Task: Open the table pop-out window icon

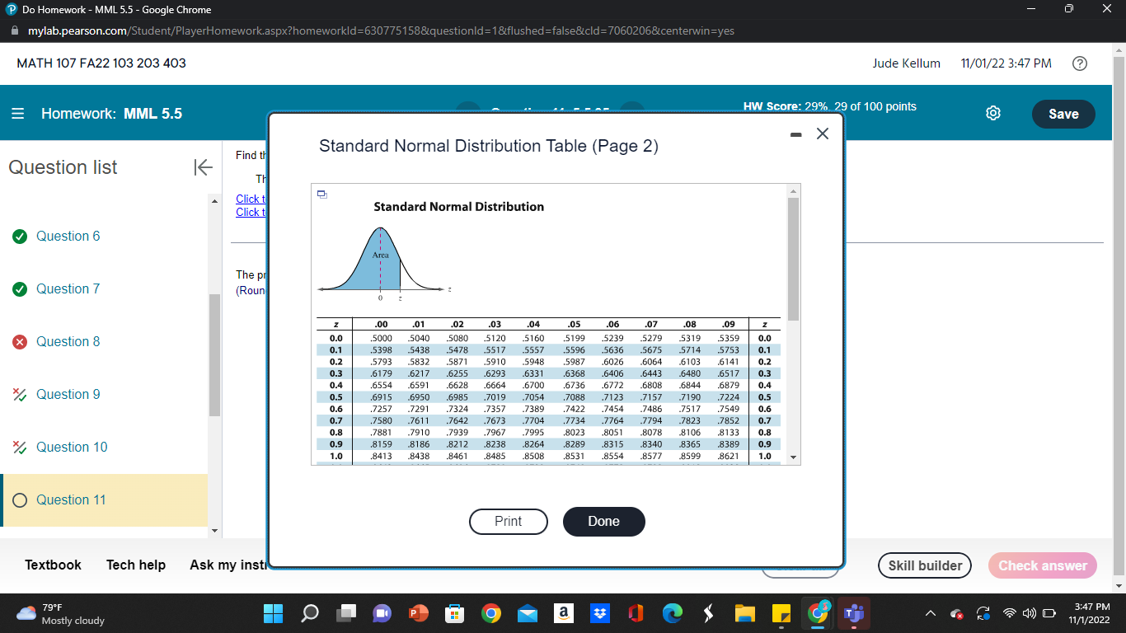Action: coord(321,193)
